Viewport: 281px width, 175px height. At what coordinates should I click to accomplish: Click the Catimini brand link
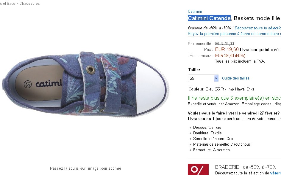195,12
